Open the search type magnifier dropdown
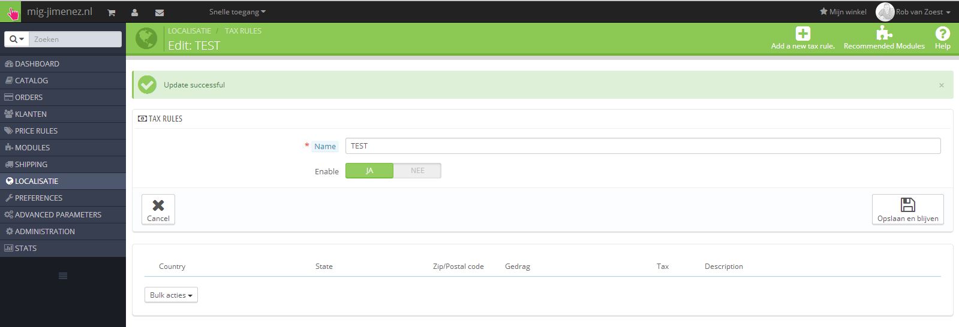Viewport: 959px width, 327px height. (x=17, y=39)
